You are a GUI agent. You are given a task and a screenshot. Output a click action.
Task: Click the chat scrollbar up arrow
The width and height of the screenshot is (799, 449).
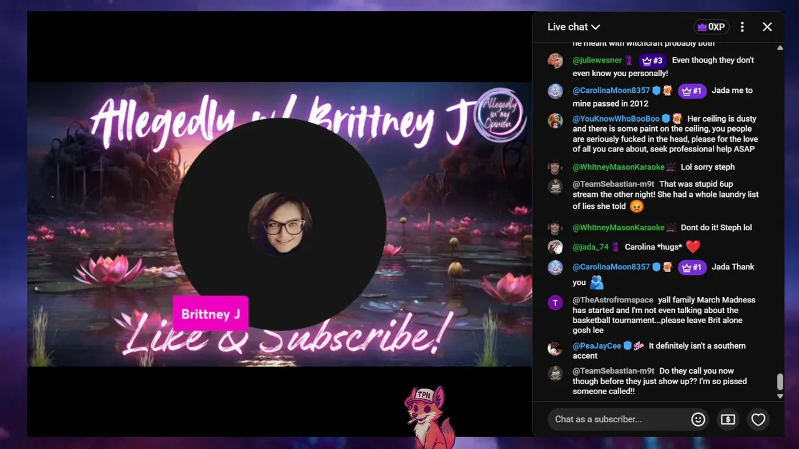coord(780,48)
